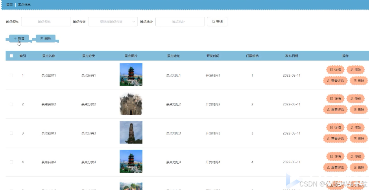369x190 pixels.
Task: Click the orange 删除 for 景点名称3
Action: click(359, 138)
